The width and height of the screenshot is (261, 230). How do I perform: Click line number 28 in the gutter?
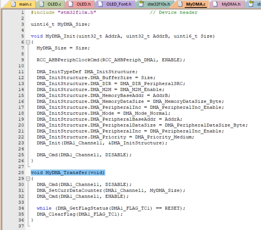click(21, 173)
